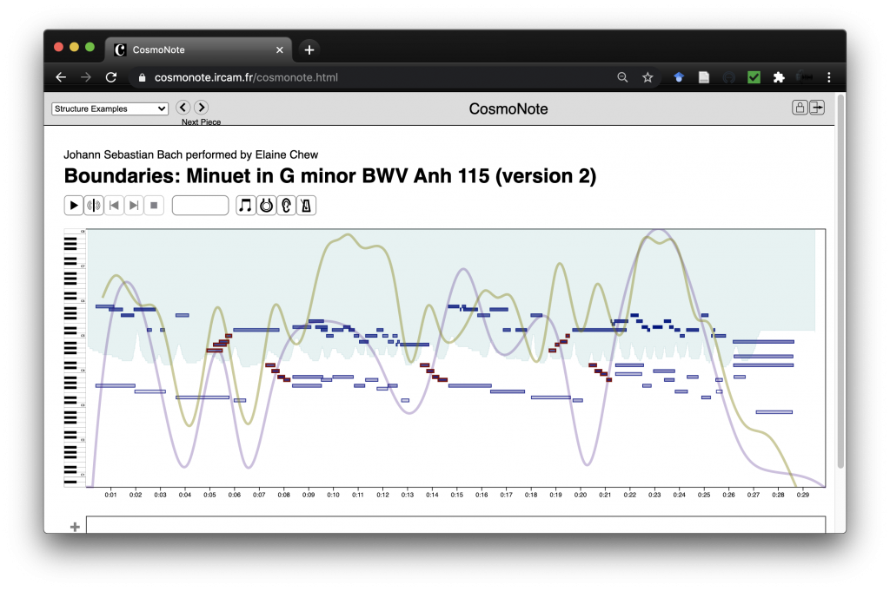Toggle the music notes display icon
890x591 pixels.
click(x=245, y=205)
